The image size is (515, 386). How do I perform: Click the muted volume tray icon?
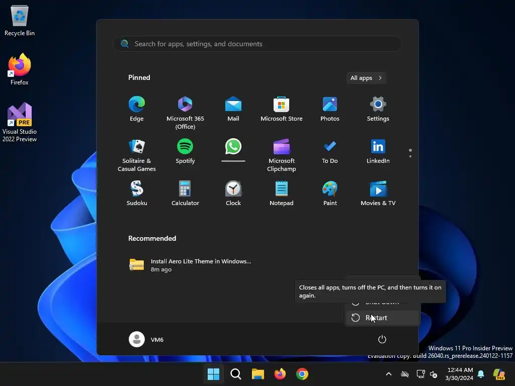(x=434, y=374)
